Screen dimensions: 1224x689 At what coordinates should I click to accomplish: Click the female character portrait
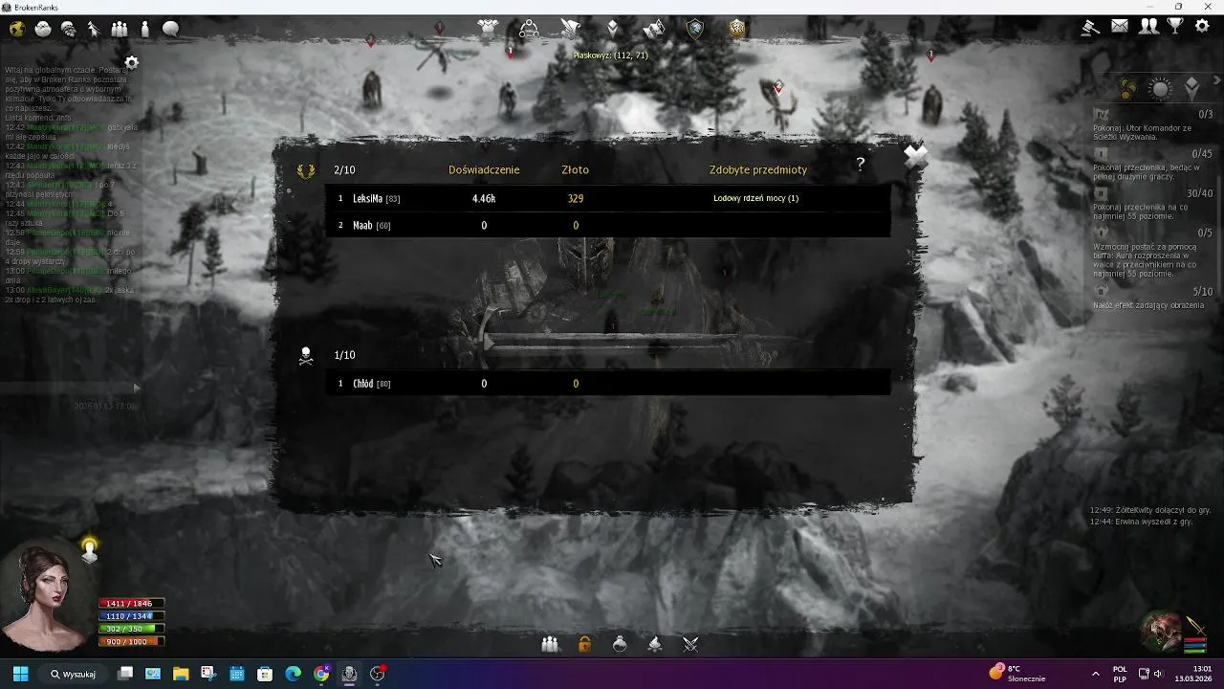46,598
